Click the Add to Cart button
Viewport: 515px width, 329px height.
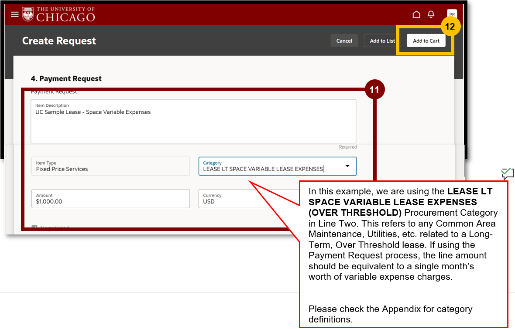click(x=426, y=41)
